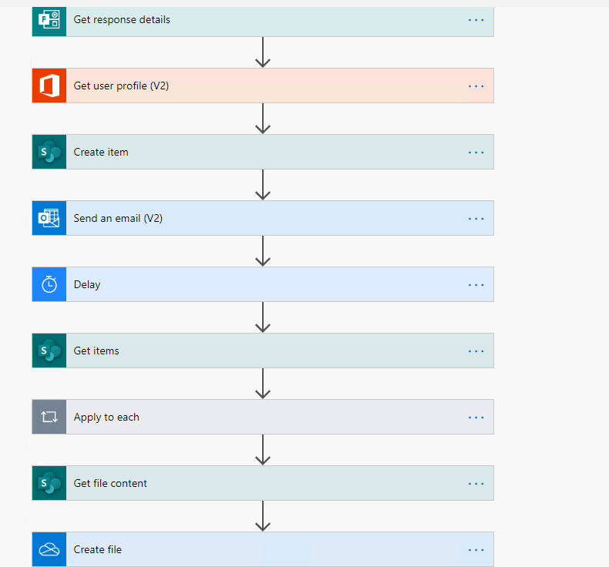Click the SharePoint icon on Get items
Screen dimensions: 609x567
point(49,351)
